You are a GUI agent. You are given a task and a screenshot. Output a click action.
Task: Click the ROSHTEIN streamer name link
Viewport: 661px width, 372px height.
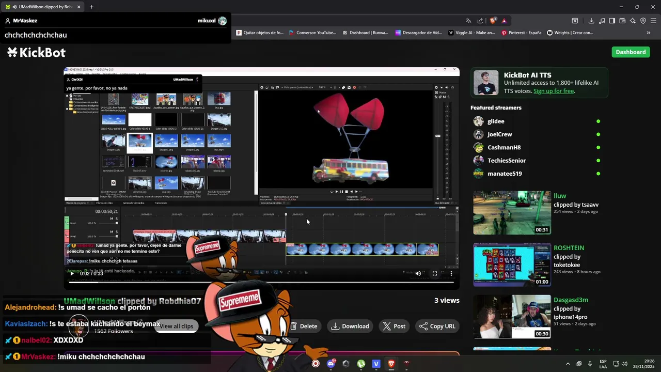569,248
